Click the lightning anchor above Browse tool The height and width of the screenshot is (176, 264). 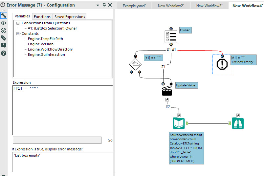click(238, 115)
